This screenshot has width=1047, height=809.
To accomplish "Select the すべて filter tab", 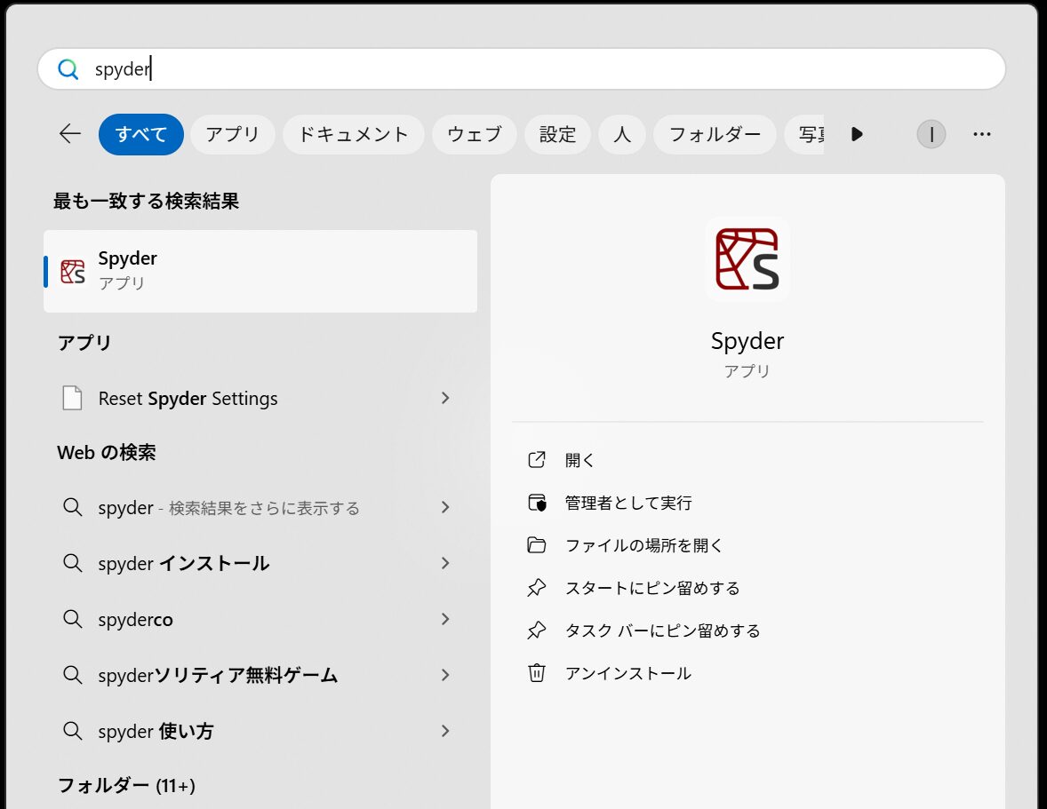I will point(141,134).
